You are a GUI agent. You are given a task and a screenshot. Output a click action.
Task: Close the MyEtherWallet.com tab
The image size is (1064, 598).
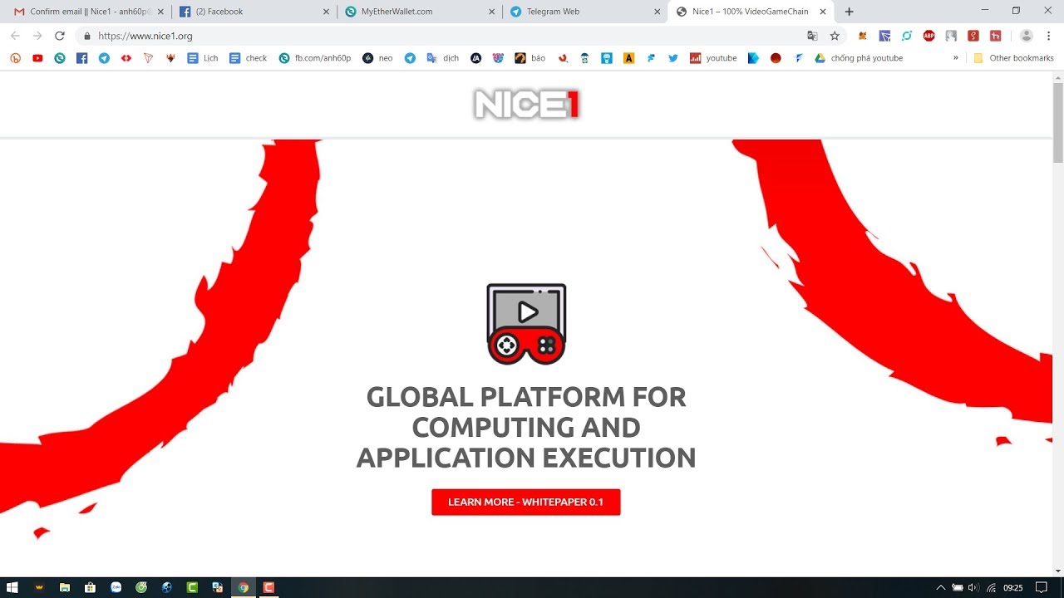492,12
